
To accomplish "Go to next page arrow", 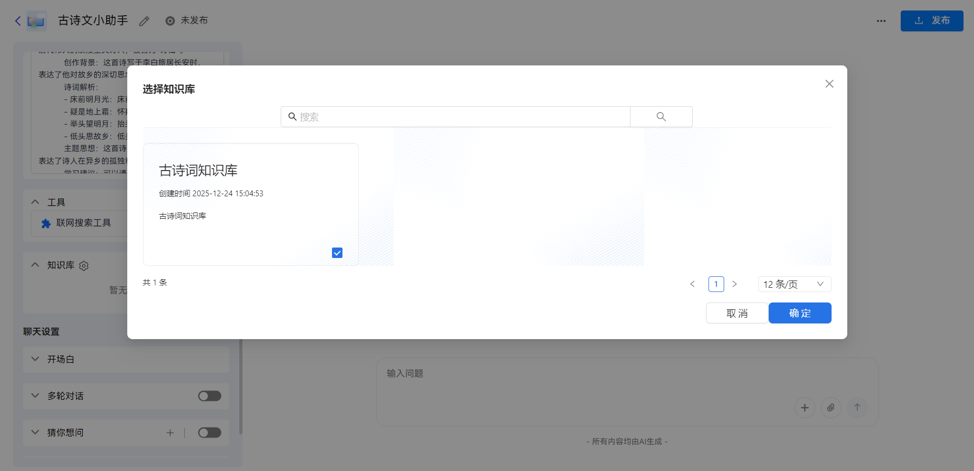I will click(x=735, y=284).
